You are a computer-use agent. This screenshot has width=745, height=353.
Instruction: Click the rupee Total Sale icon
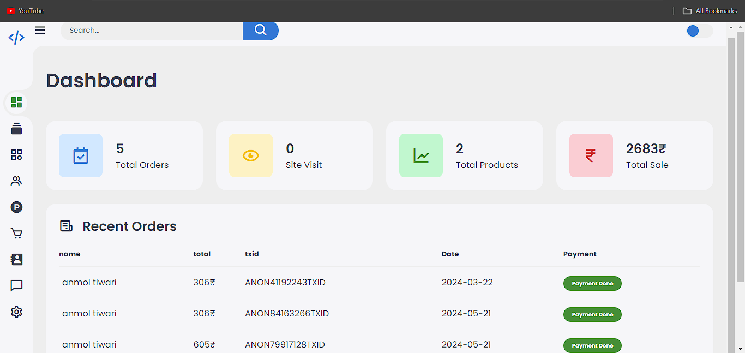tap(591, 155)
